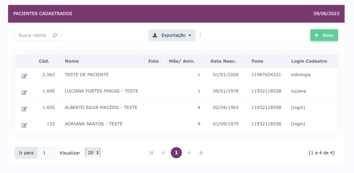
Task: Select current page number 1
Action: click(x=176, y=153)
